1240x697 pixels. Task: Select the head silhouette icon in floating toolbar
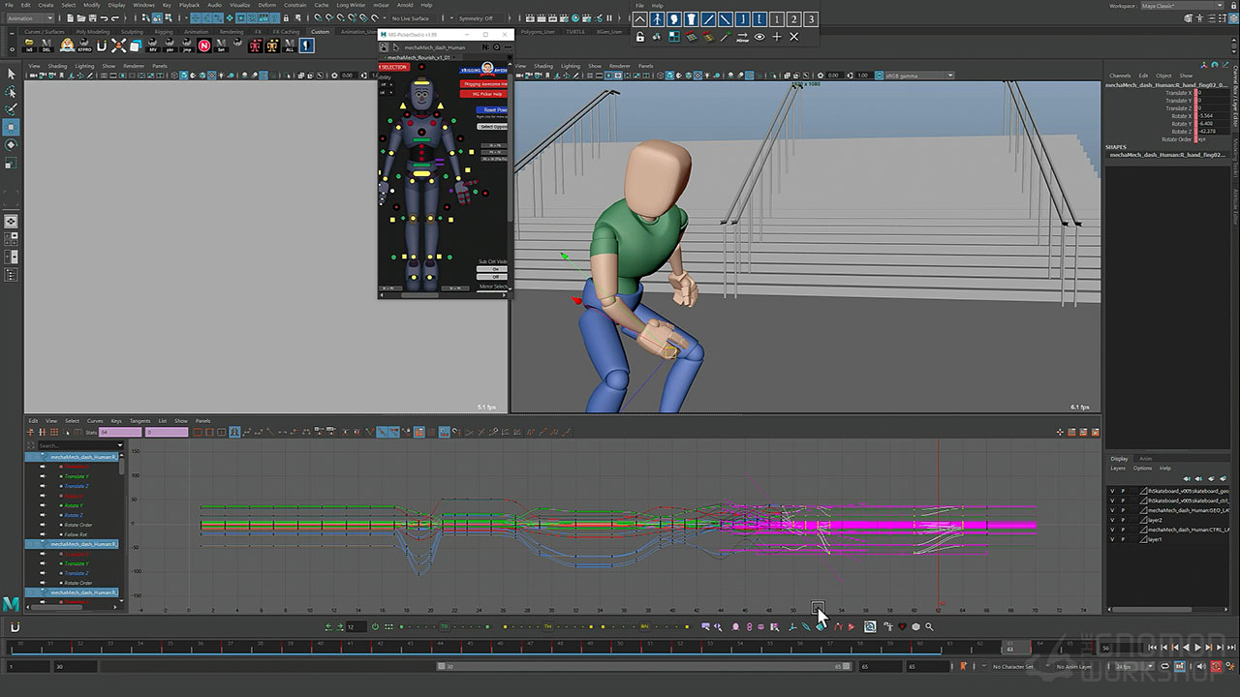674,19
